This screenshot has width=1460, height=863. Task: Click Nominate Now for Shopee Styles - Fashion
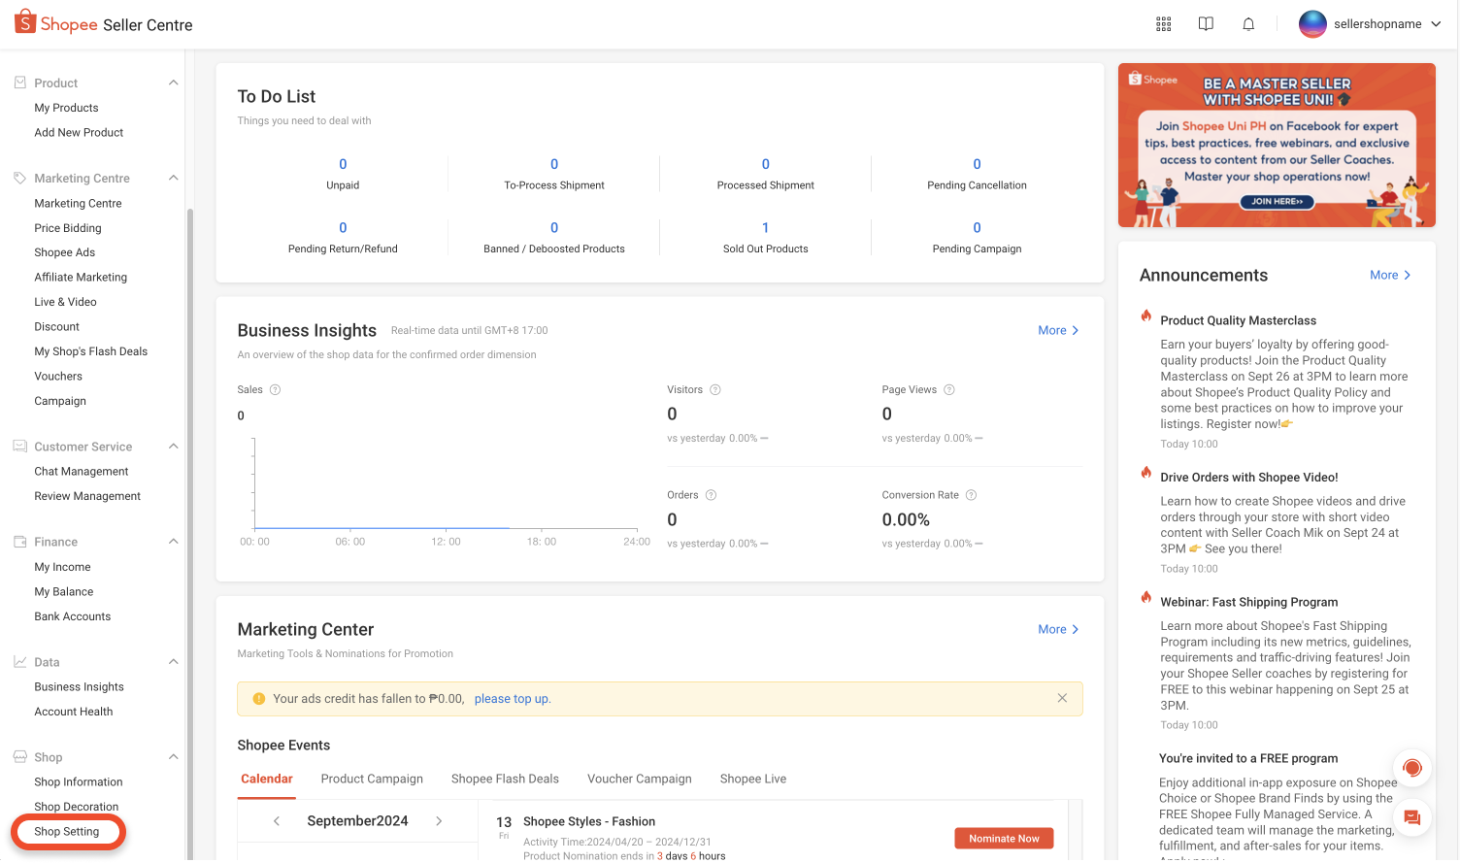pos(1004,838)
